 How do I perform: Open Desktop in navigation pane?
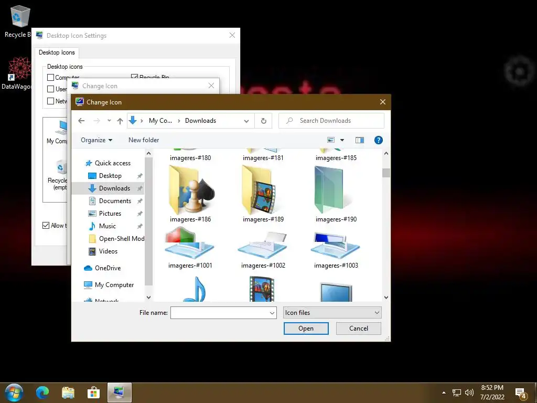(105, 176)
